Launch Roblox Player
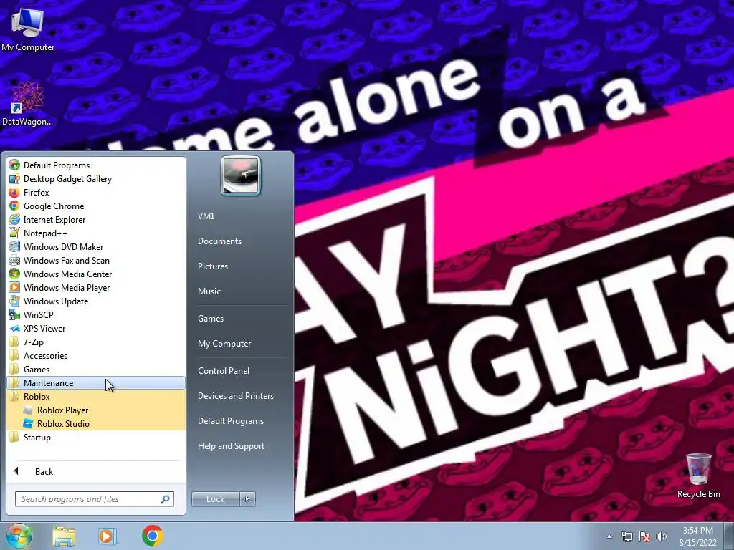 (96, 410)
